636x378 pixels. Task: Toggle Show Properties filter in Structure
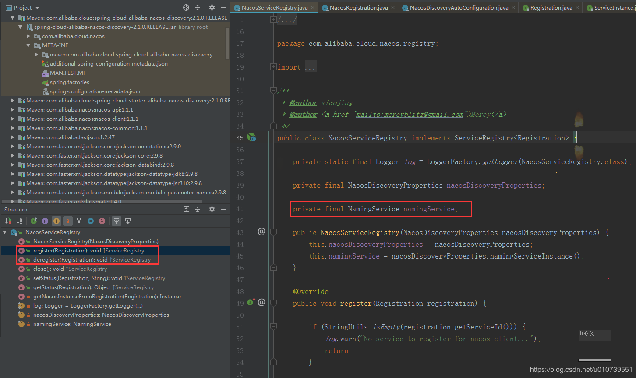(45, 221)
